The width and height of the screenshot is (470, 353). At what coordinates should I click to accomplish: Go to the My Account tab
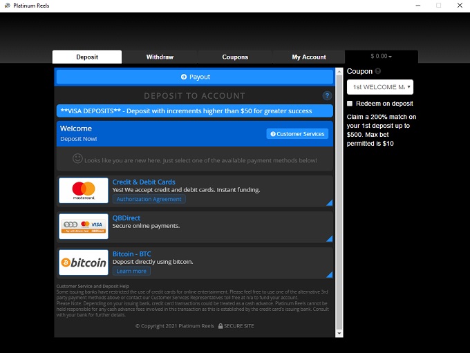click(x=309, y=57)
